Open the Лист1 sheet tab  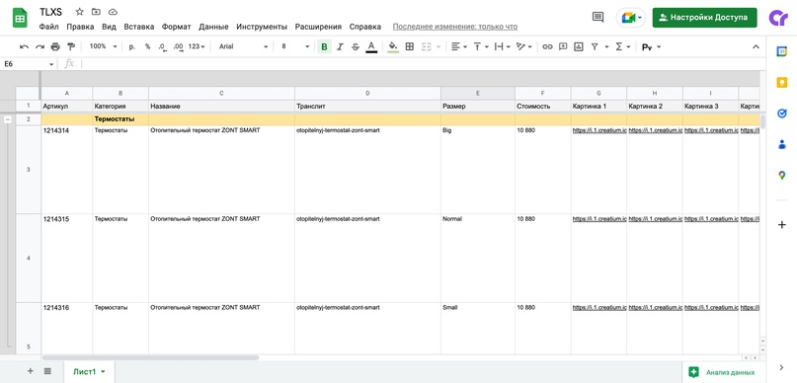89,372
